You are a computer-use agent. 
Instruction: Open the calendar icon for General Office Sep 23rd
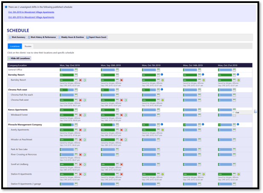pyautogui.click(x=76, y=70)
